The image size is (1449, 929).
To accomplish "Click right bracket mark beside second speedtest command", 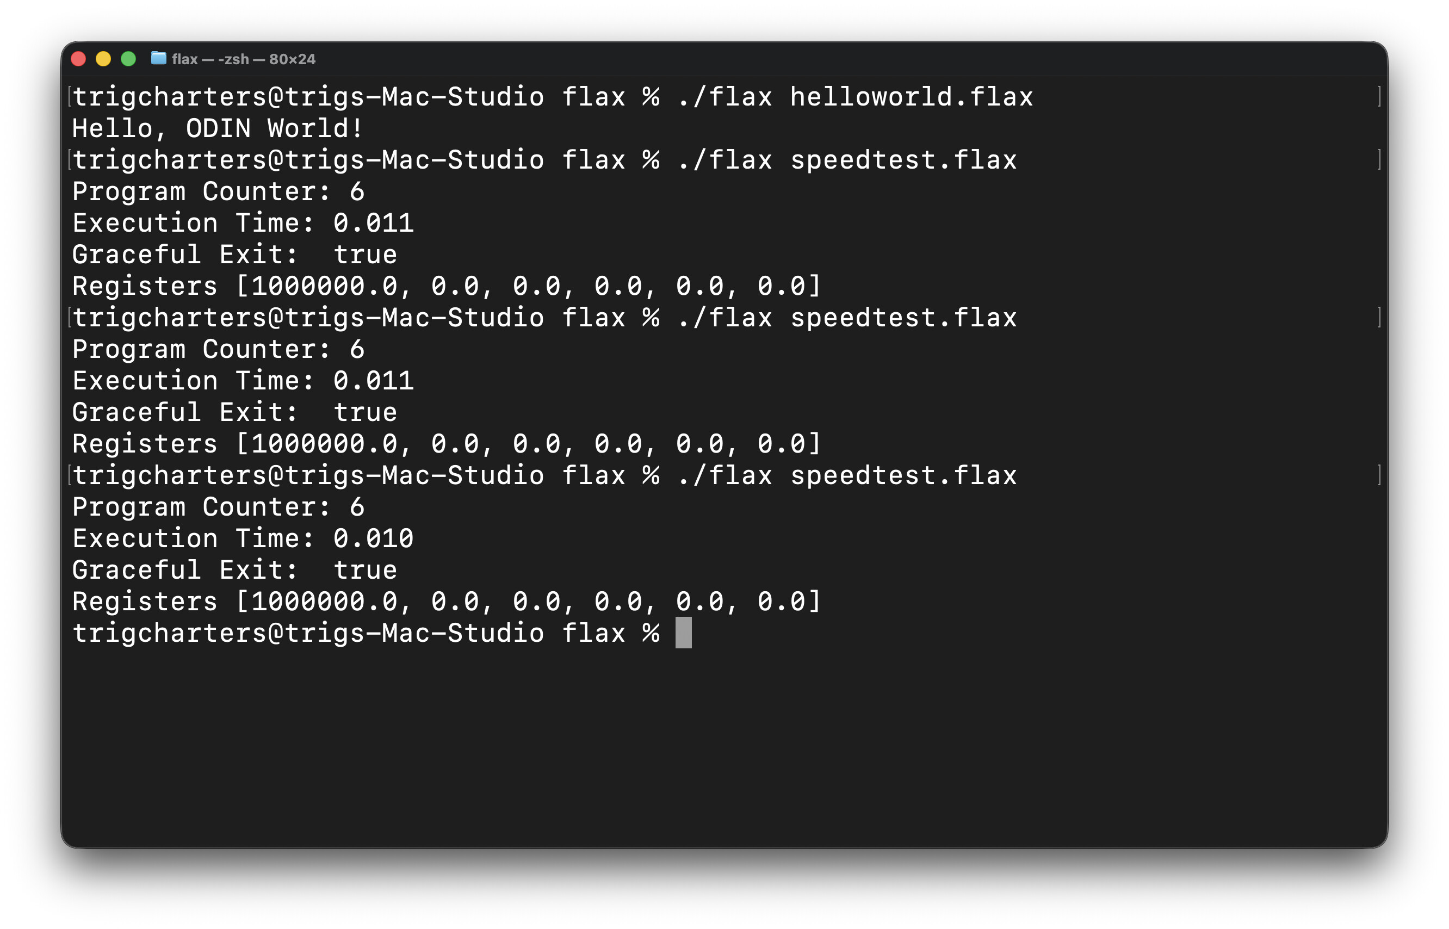I will pyautogui.click(x=1379, y=317).
